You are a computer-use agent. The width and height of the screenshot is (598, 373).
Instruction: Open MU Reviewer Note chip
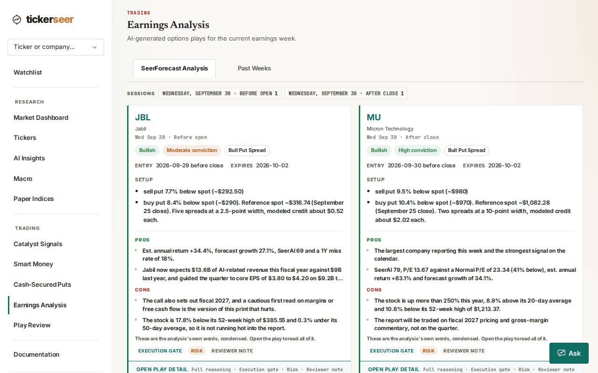coord(464,351)
